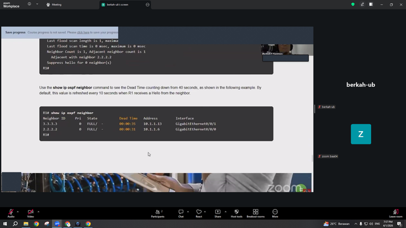406x228 pixels.
Task: Open weather widget showing 26°C Berawan
Action: pos(336,224)
